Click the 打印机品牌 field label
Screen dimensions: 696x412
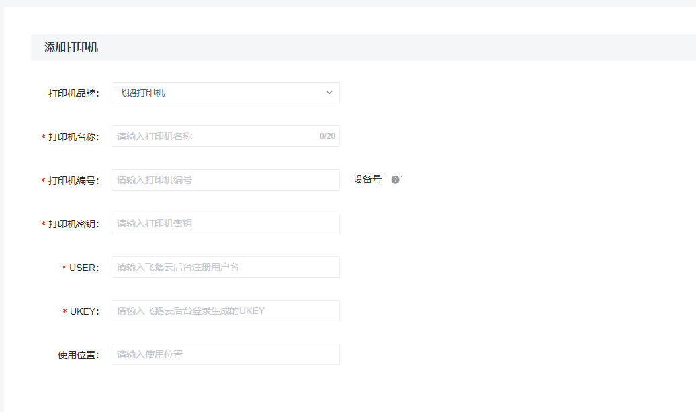(x=73, y=93)
